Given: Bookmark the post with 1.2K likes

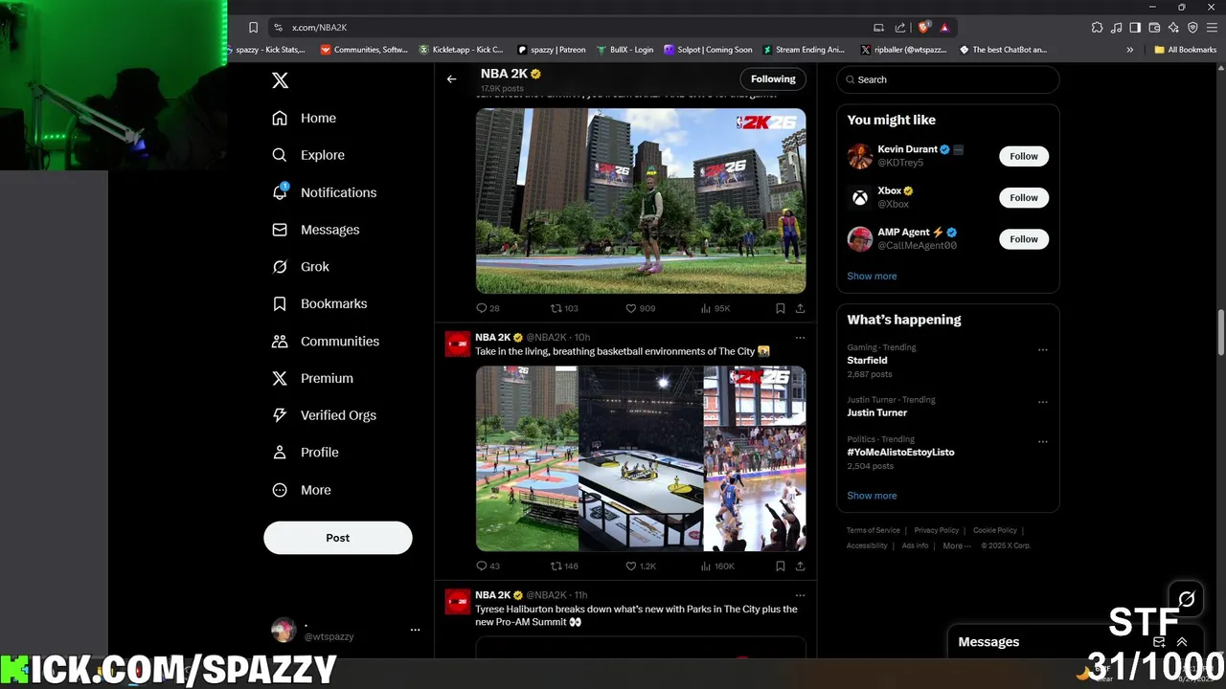Looking at the screenshot, I should click(x=780, y=566).
